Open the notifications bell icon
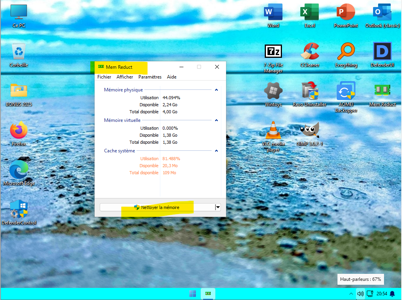Image resolution: width=402 pixels, height=300 pixels. 392,294
